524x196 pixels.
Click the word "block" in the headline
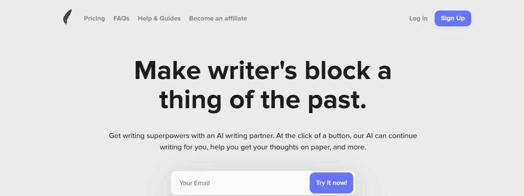coord(337,70)
